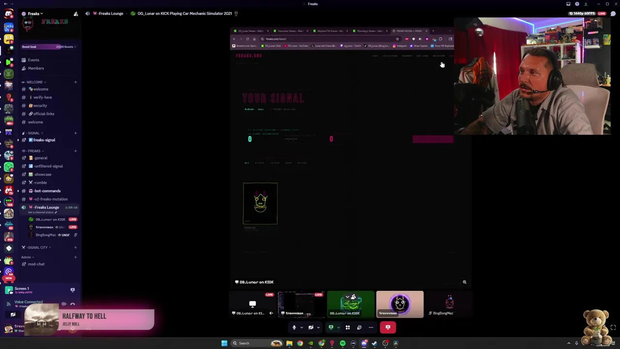
Task: Open the soundboard in call controls
Action: click(x=359, y=327)
